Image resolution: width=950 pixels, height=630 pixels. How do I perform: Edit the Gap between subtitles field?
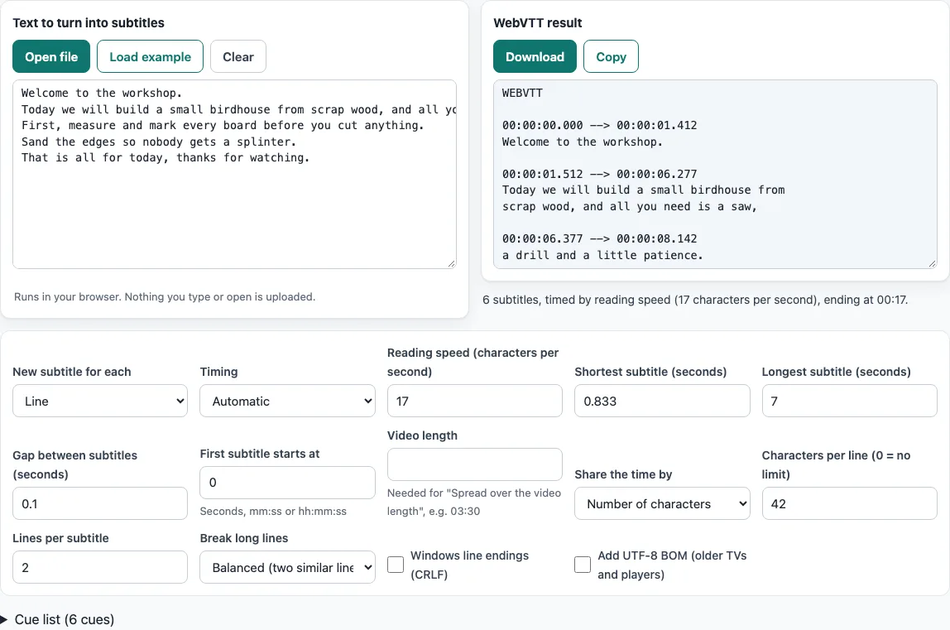point(100,503)
